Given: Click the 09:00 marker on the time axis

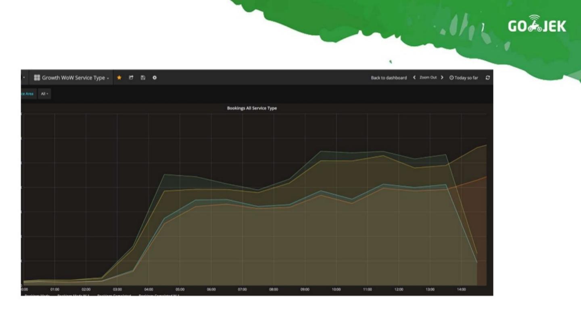Looking at the screenshot, I should (305, 289).
